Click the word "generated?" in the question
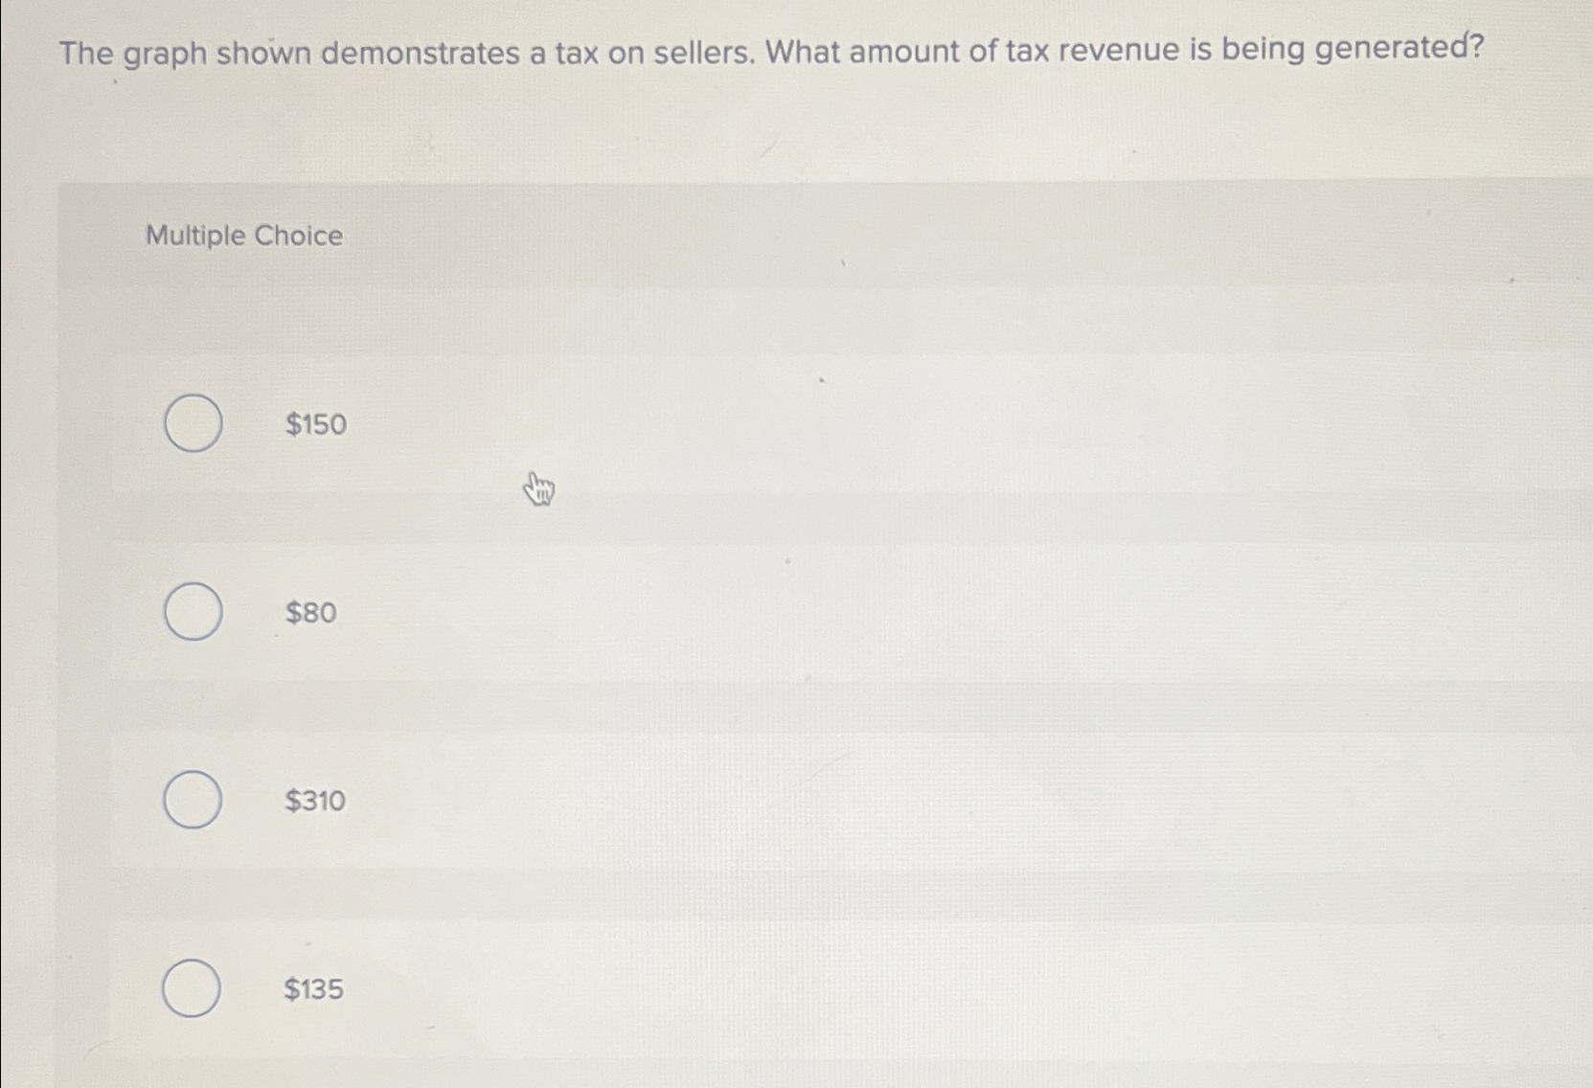This screenshot has height=1088, width=1593. tap(1400, 47)
